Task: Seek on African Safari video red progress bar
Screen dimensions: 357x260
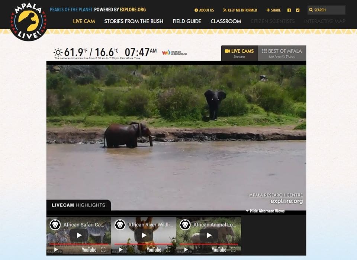Action: (79, 244)
